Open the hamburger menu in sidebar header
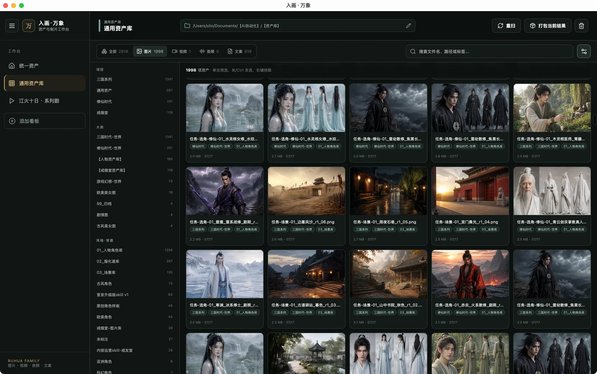The image size is (597, 374). click(12, 26)
